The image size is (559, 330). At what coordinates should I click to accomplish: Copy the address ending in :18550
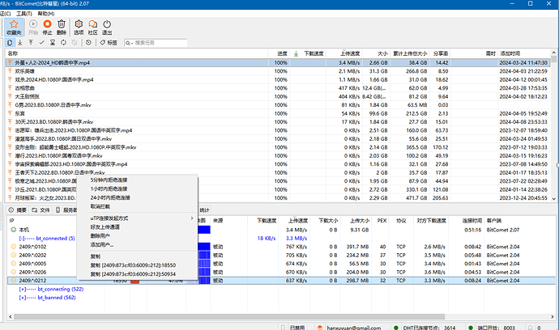point(133,265)
